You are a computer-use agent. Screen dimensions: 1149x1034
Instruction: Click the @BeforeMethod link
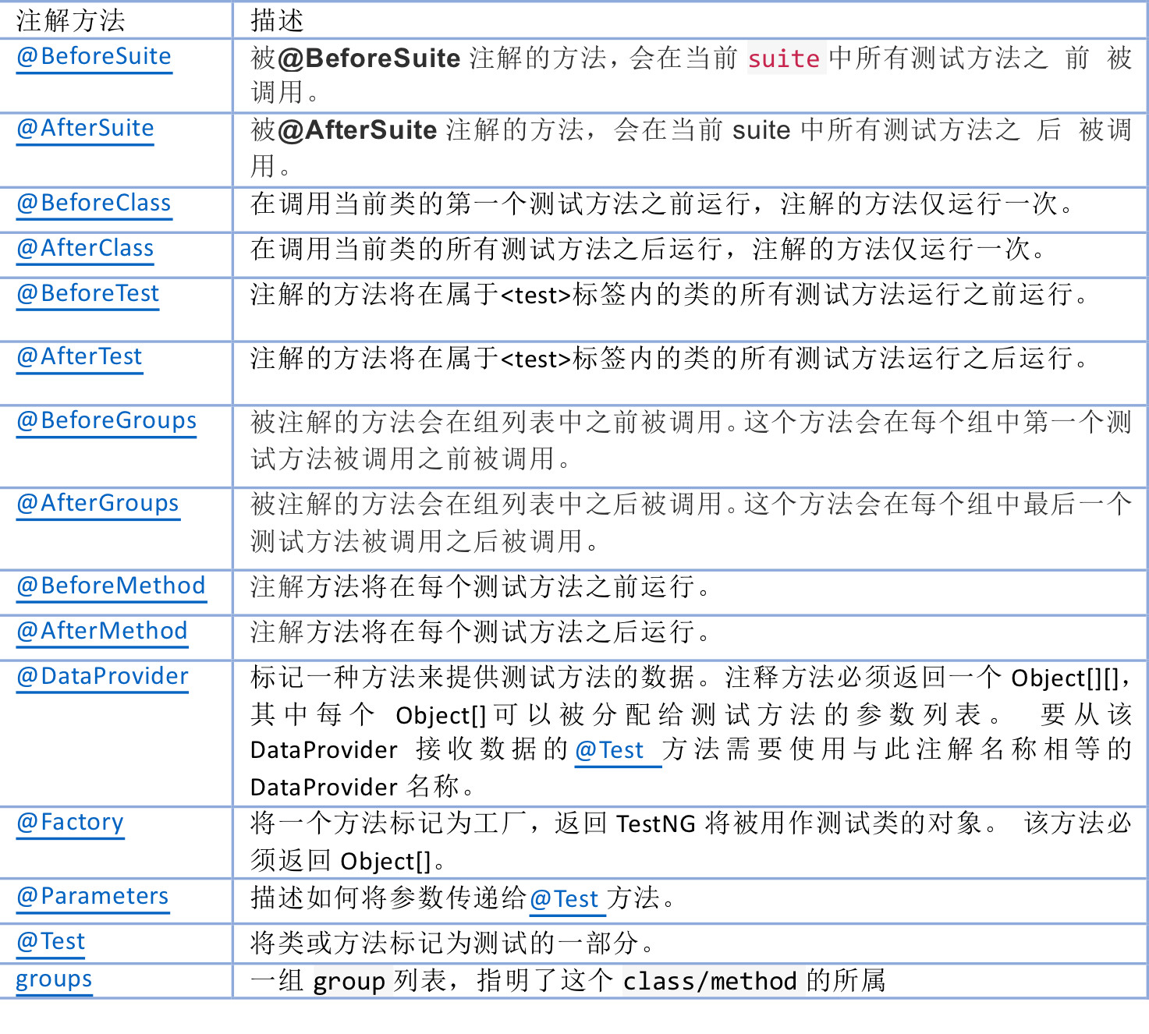112,586
